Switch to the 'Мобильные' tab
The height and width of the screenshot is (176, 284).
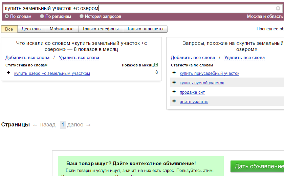click(62, 29)
